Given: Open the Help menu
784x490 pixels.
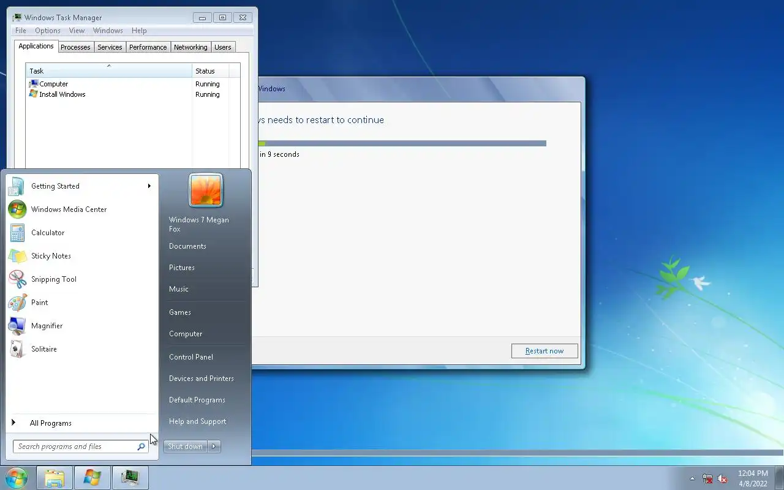Looking at the screenshot, I should (x=139, y=31).
